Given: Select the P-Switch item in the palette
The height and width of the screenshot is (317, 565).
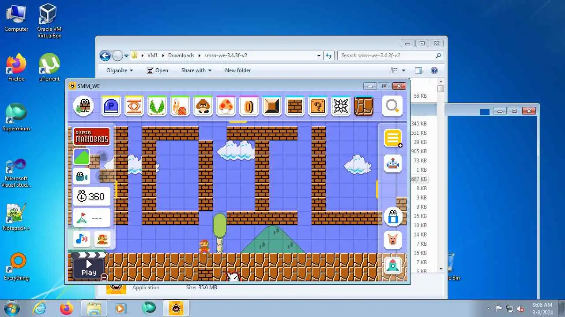Looking at the screenshot, I should pos(111,106).
